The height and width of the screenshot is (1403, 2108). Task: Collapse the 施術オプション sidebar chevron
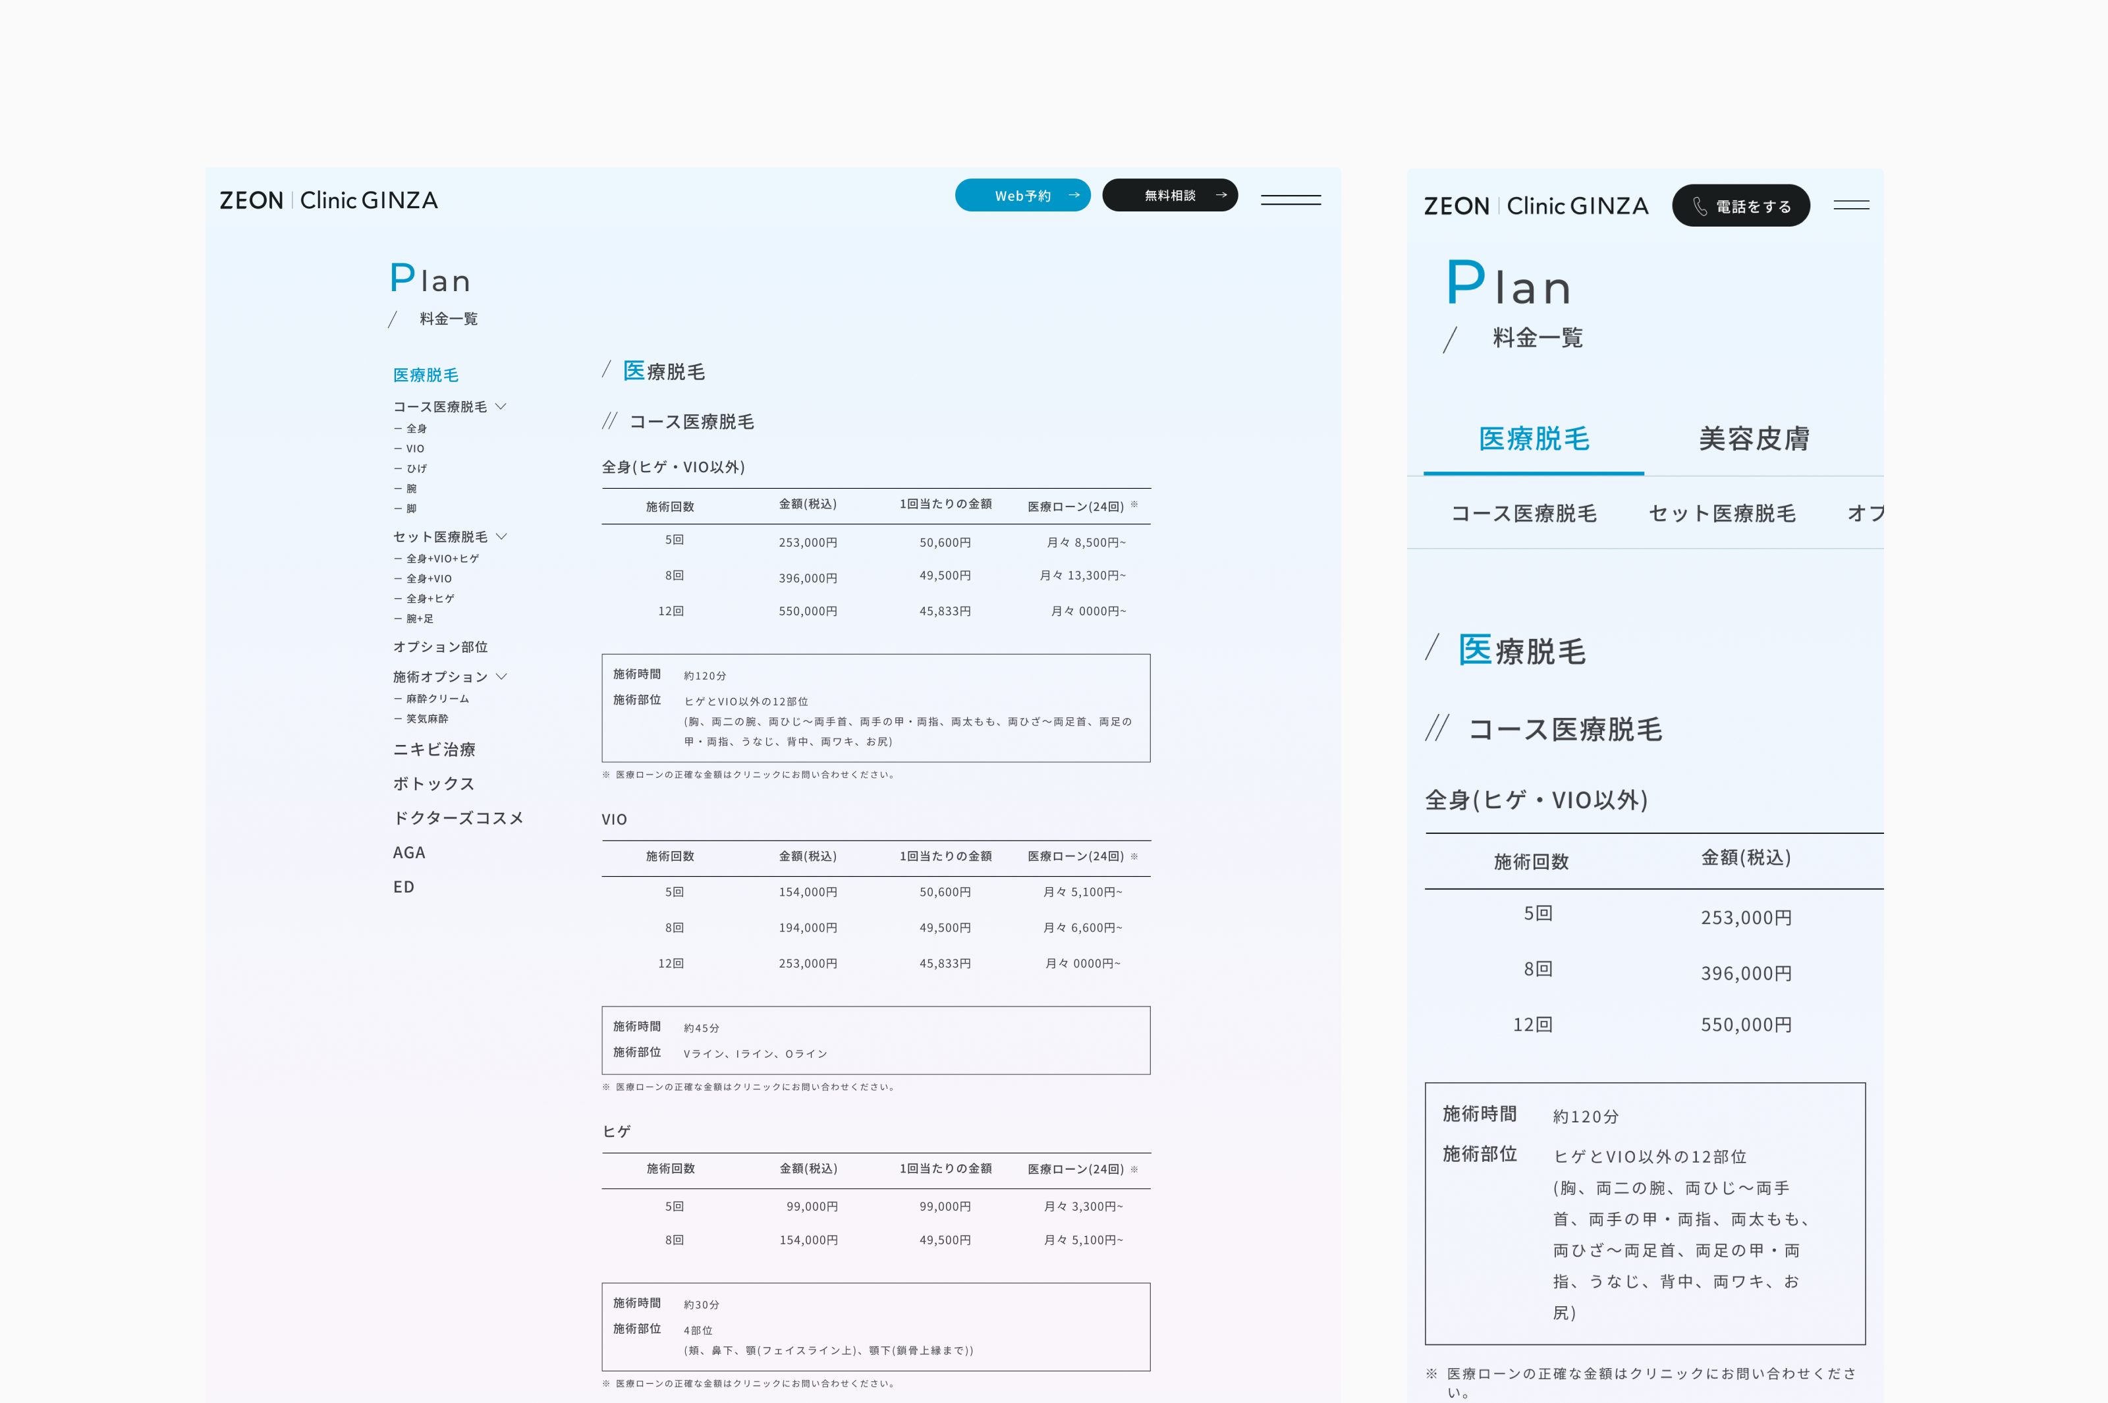click(x=501, y=676)
